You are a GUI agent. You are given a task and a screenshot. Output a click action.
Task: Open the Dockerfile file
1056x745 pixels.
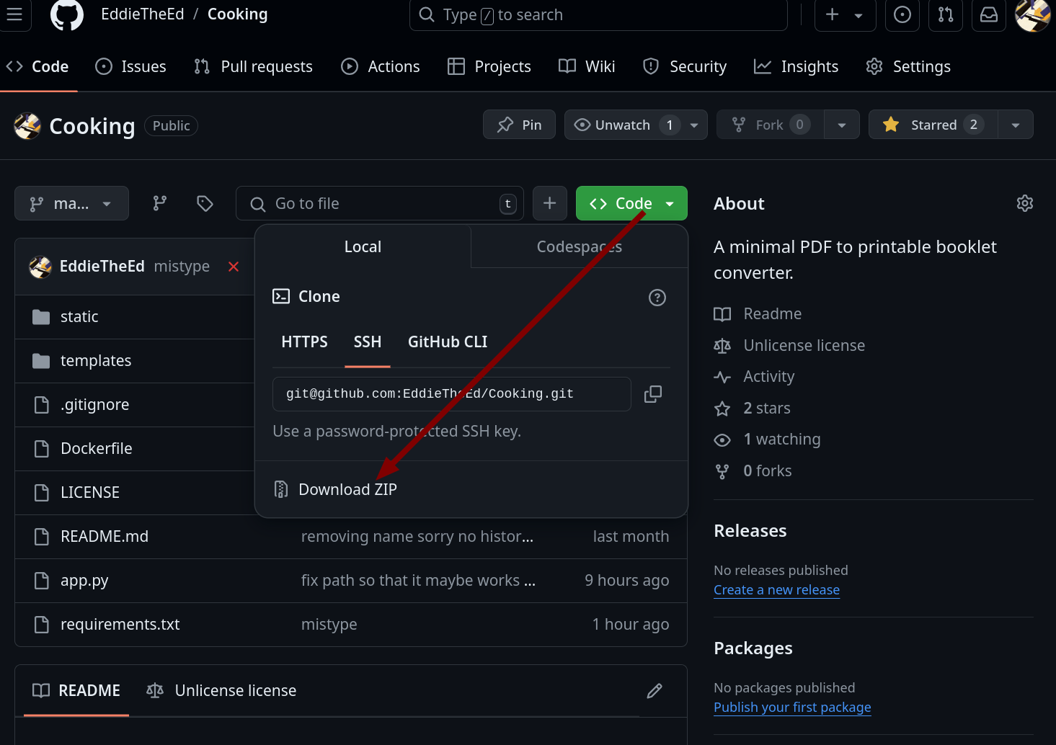click(97, 448)
